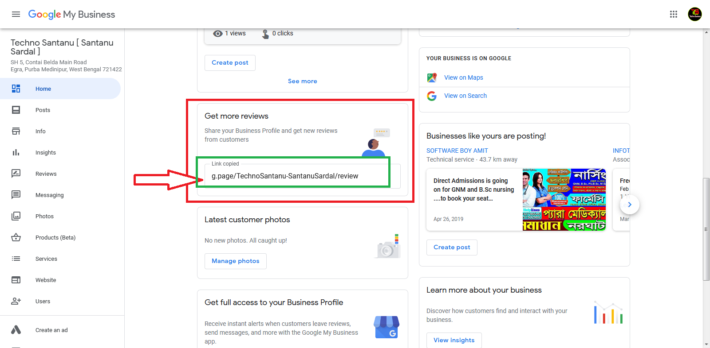Click the Insights bar chart icon
The height and width of the screenshot is (348, 710).
pos(16,152)
